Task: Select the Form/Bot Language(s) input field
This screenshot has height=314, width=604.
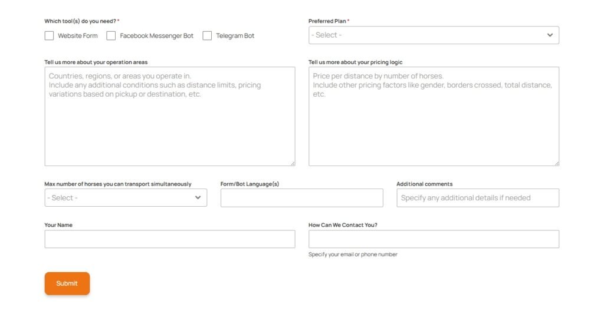Action: coord(301,198)
